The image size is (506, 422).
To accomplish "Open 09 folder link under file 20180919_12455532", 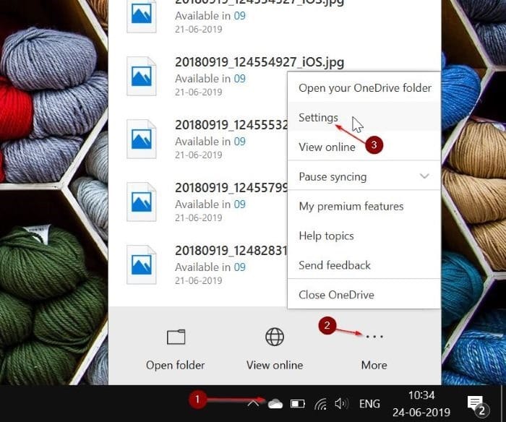I will 239,142.
